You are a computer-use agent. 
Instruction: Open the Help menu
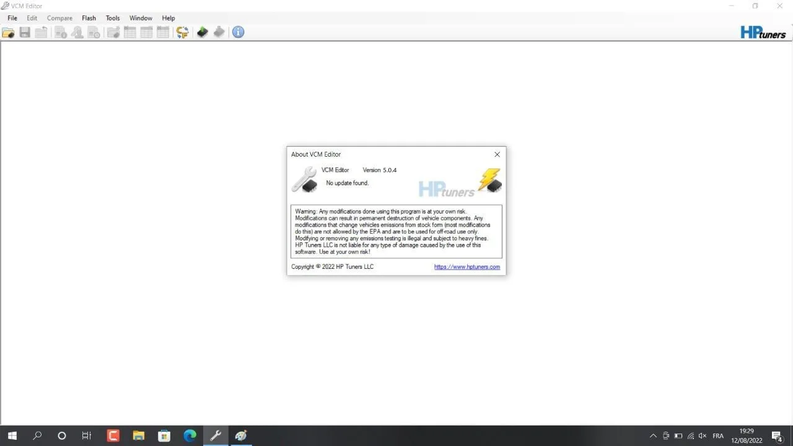169,18
